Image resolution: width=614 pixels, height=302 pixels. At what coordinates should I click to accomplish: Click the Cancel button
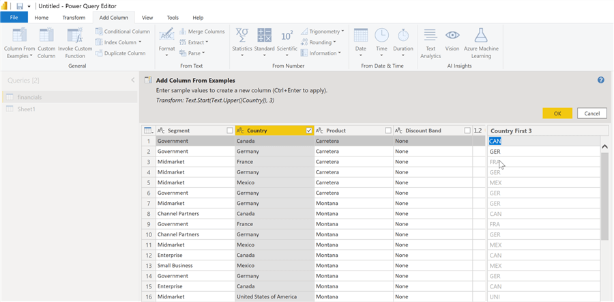click(x=591, y=113)
